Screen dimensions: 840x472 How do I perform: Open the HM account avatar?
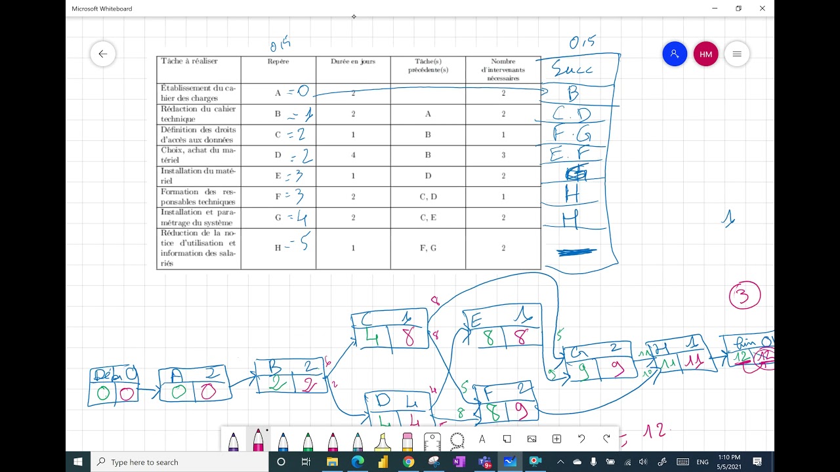[706, 54]
